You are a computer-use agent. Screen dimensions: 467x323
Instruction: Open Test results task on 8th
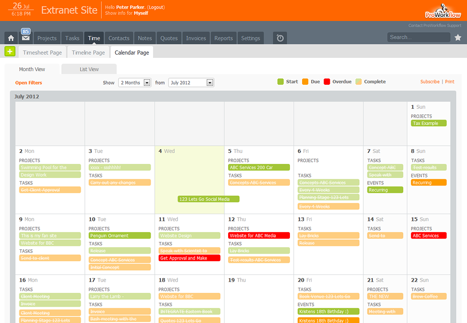coord(429,167)
